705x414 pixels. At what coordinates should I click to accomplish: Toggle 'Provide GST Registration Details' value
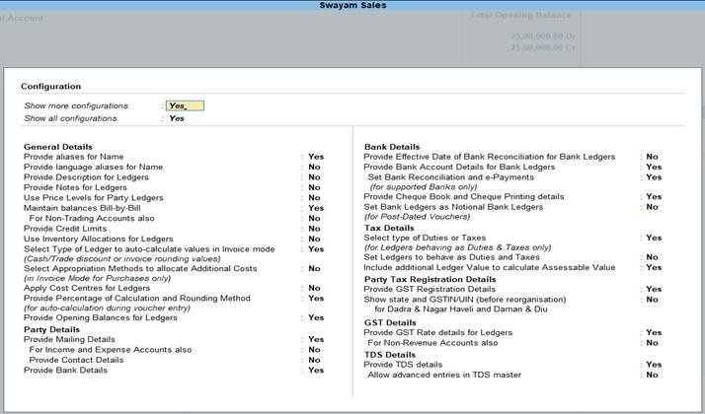pos(653,290)
